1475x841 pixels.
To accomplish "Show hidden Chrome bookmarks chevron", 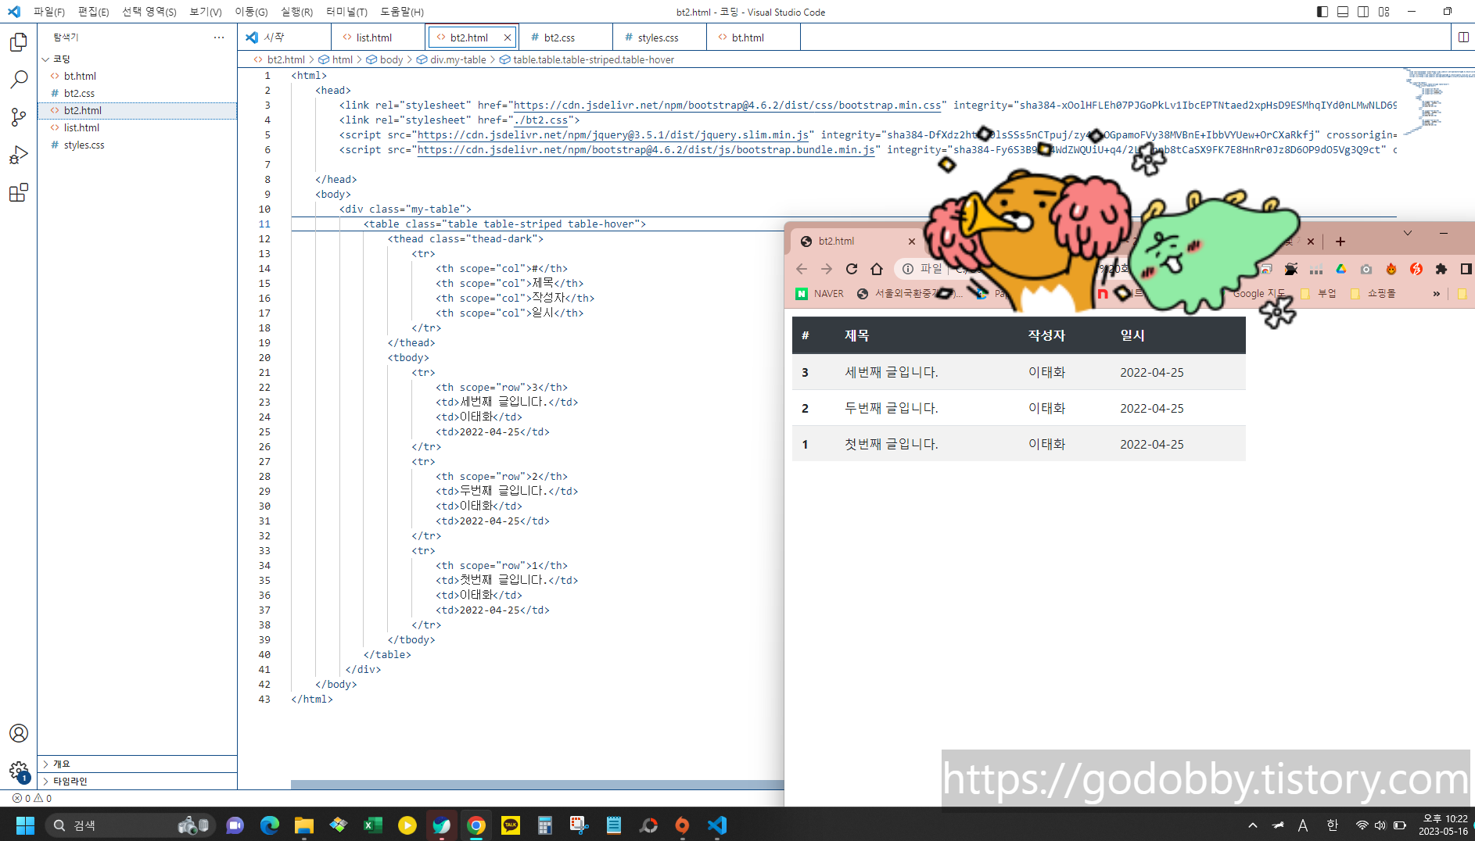I will (x=1436, y=294).
